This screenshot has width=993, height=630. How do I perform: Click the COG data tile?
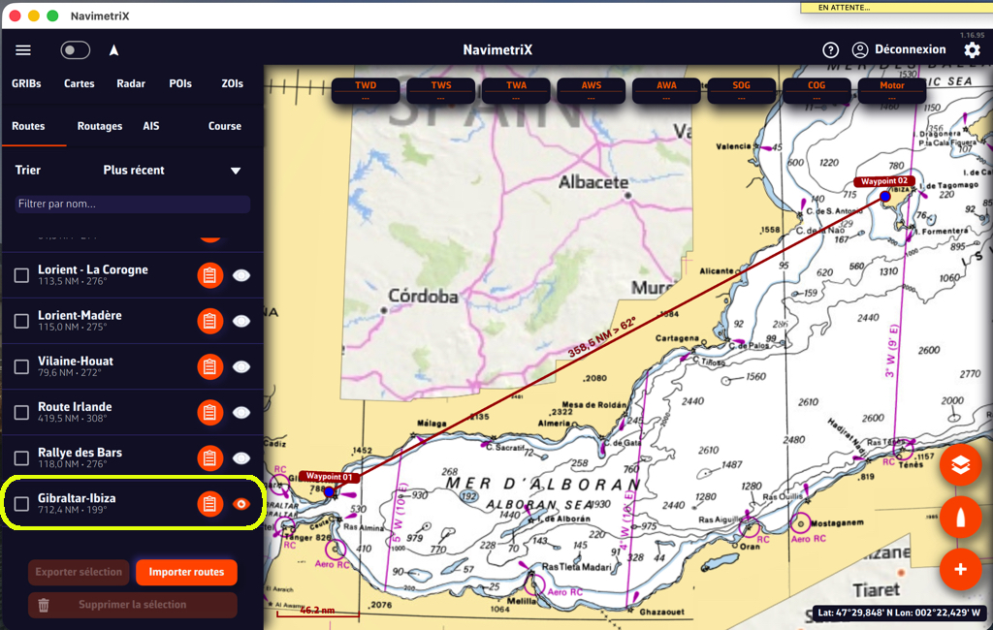[x=817, y=90]
